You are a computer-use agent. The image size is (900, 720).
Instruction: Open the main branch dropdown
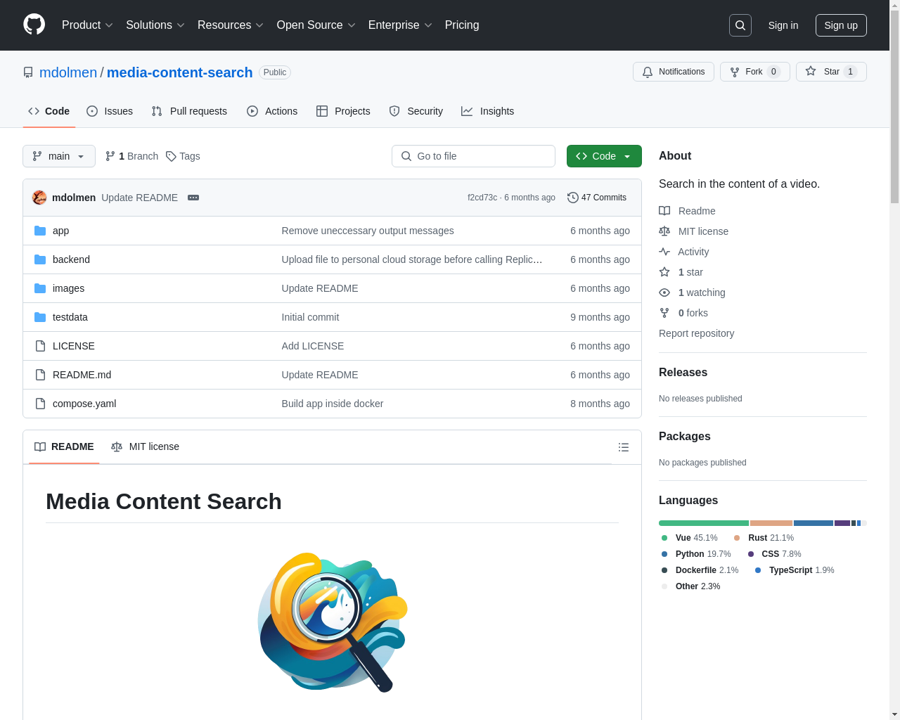tap(59, 156)
